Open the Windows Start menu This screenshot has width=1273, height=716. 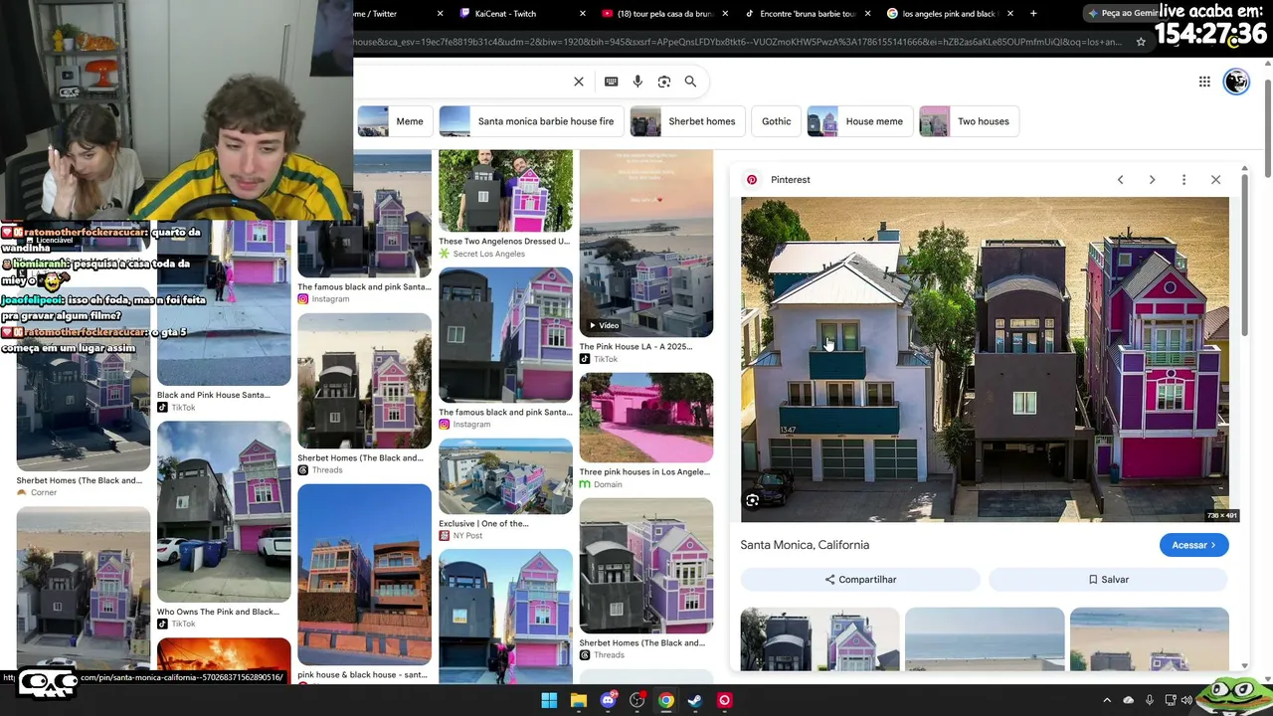click(x=549, y=700)
